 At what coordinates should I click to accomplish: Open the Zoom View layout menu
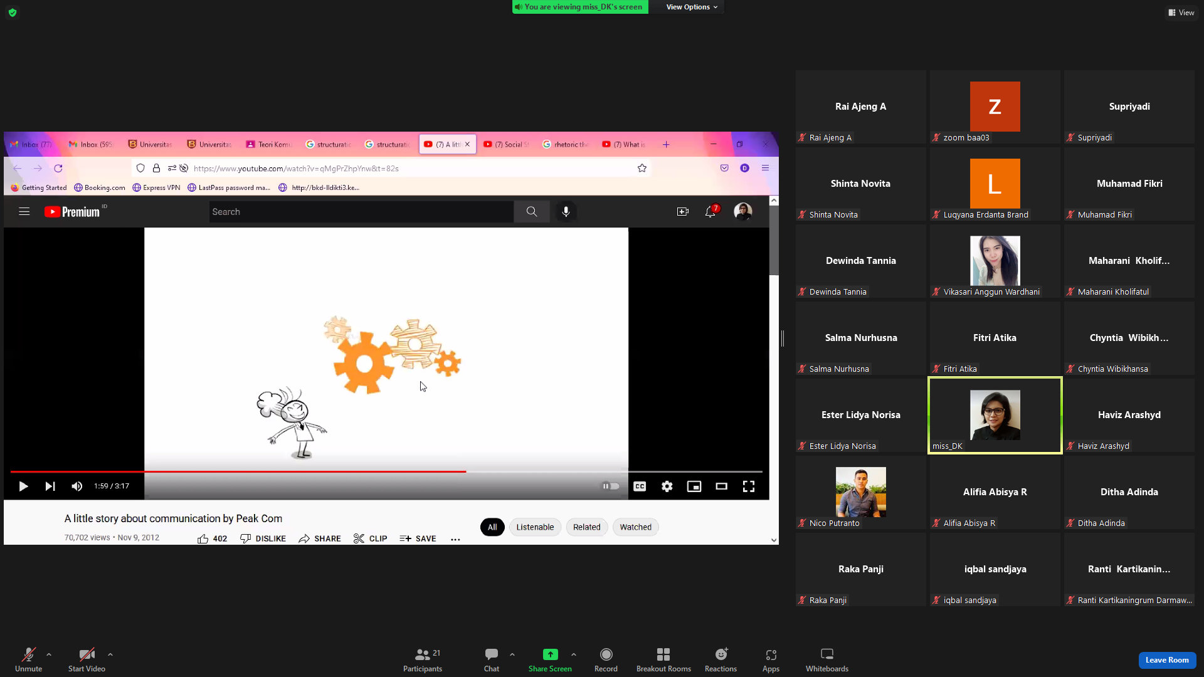click(x=1181, y=13)
